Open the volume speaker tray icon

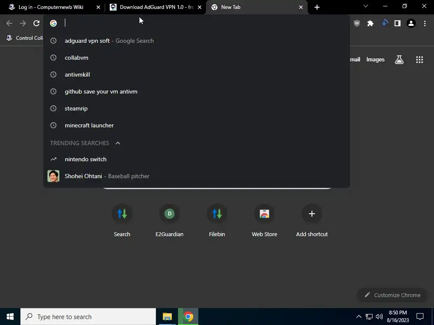[379, 317]
